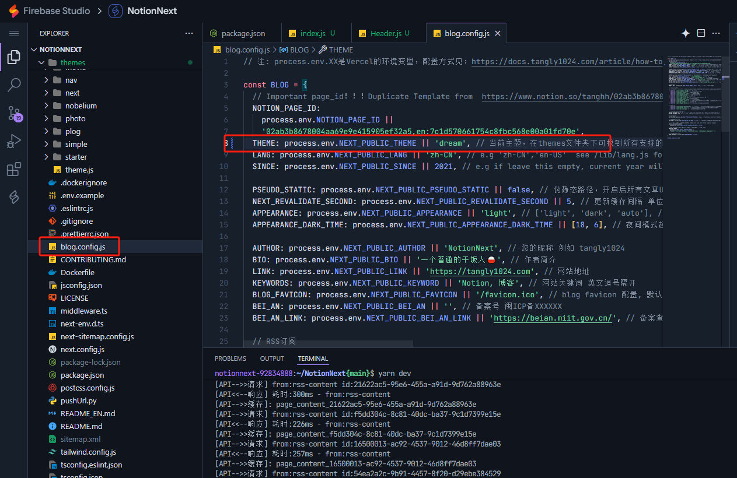This screenshot has height=478, width=737.
Task: Expand the simple folder
Action: [x=47, y=144]
